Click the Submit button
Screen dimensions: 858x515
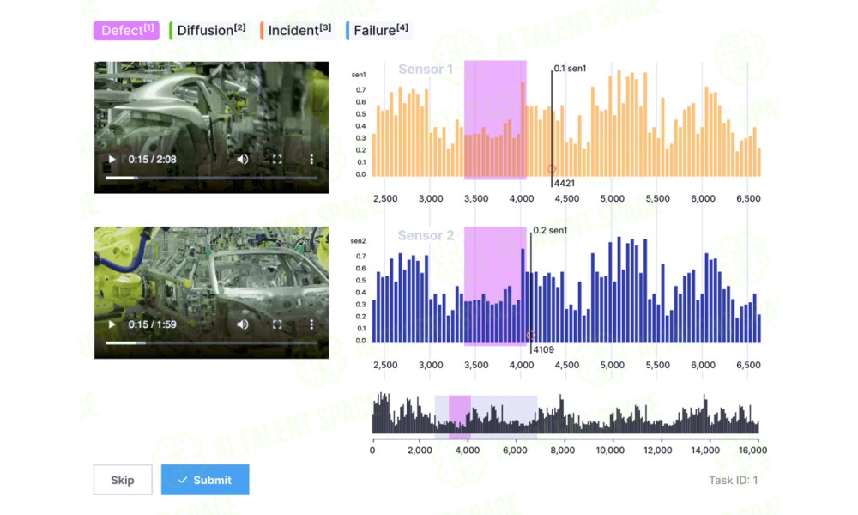(205, 480)
